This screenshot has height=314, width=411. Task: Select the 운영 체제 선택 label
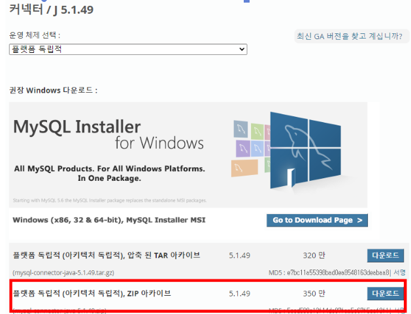pos(35,35)
